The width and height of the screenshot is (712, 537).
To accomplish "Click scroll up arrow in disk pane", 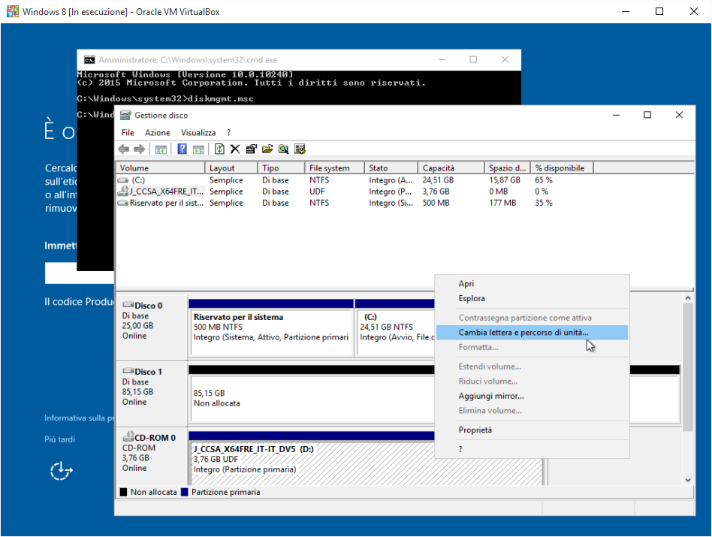I will coord(688,298).
